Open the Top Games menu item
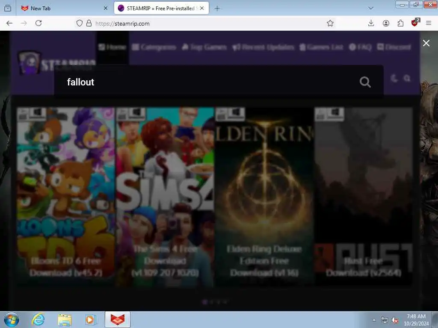 [204, 47]
